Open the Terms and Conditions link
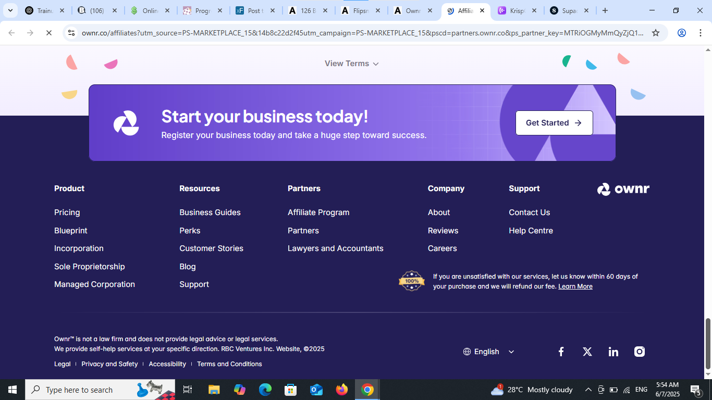 (229, 364)
